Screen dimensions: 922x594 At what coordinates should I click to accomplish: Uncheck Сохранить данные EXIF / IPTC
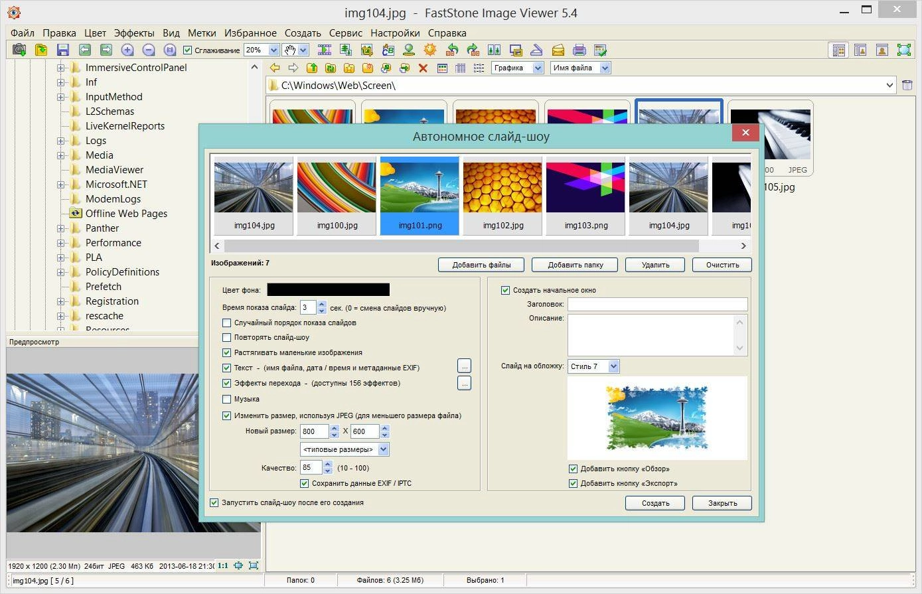click(305, 483)
